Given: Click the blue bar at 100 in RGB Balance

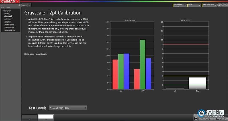Looking at the screenshot, I should pos(148,74).
